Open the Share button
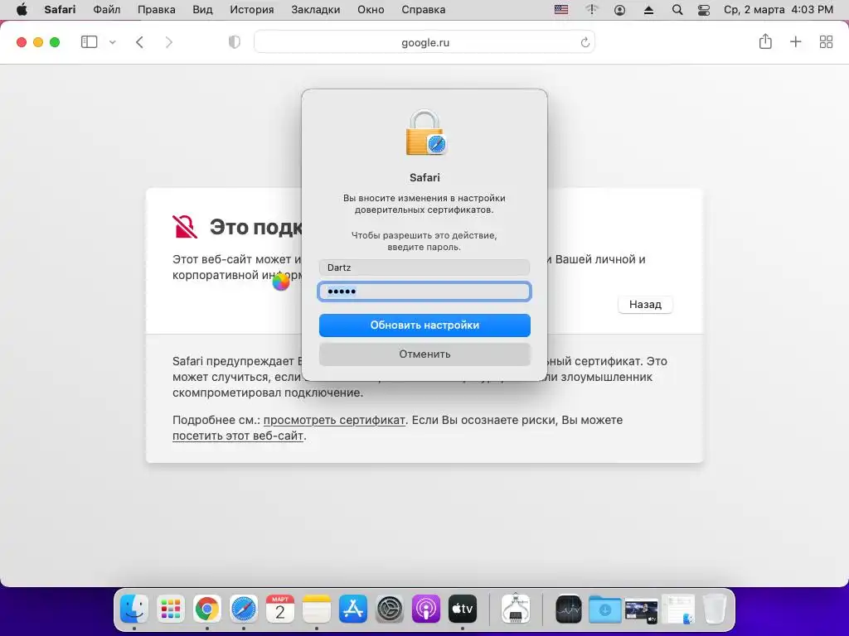Image resolution: width=849 pixels, height=636 pixels. [x=765, y=41]
